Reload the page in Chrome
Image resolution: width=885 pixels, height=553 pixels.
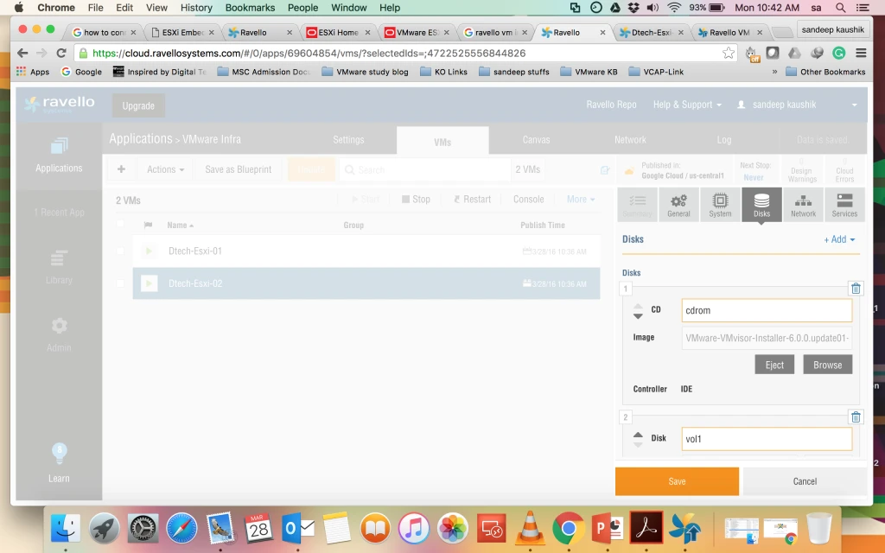(61, 53)
